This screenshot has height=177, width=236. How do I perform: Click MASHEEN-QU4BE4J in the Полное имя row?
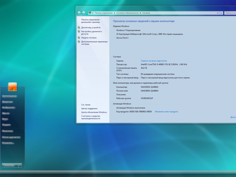coord(150,91)
